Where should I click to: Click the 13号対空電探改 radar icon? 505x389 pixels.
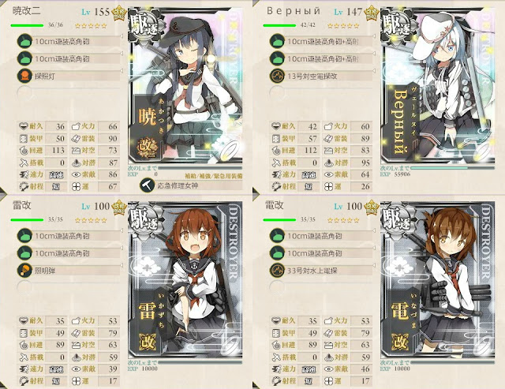click(x=277, y=76)
